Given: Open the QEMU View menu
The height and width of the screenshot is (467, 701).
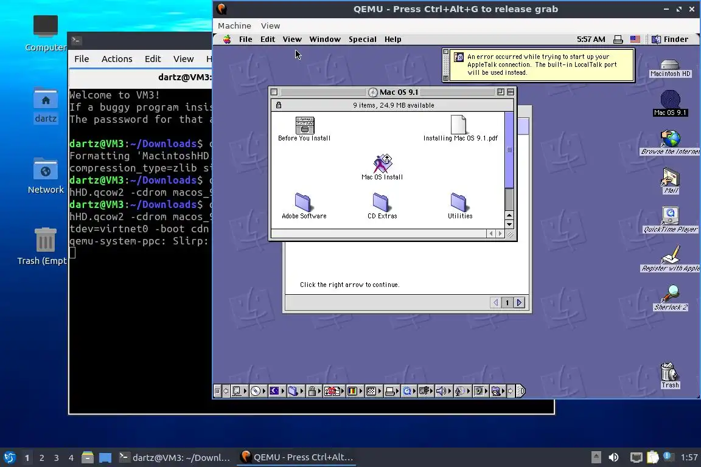Looking at the screenshot, I should (x=270, y=26).
